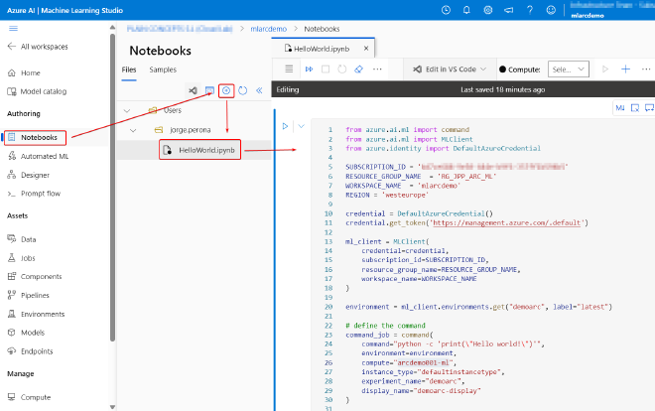Toggle the hamburger navigation menu
Image resolution: width=655 pixels, height=411 pixels.
13,29
